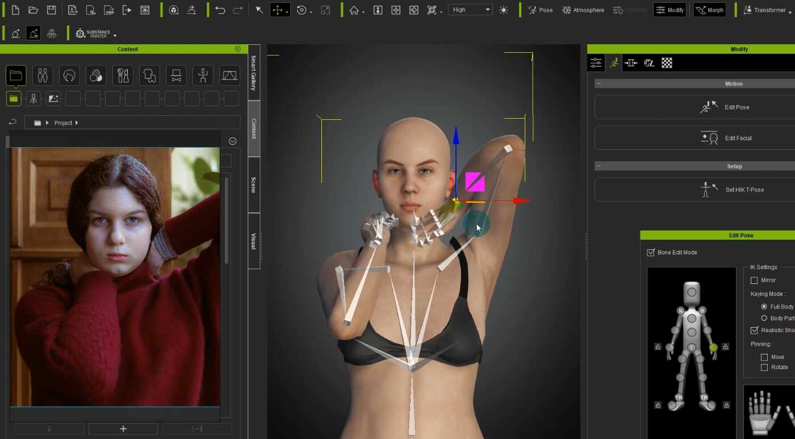Collapse the Motion section
The width and height of the screenshot is (795, 439).
pos(599,83)
